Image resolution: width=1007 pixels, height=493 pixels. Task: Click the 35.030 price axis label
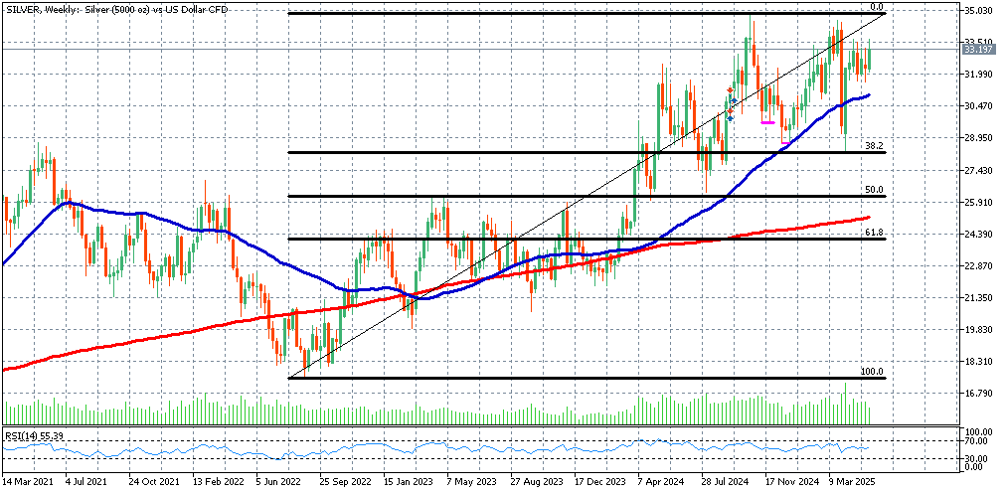(979, 11)
